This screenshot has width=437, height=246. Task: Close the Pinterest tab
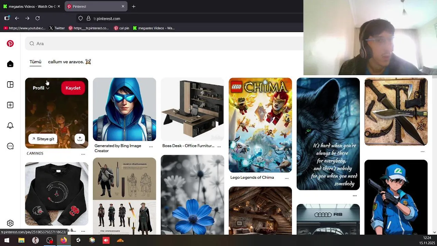coord(123,6)
